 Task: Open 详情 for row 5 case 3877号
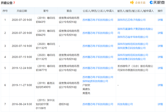[160, 68]
